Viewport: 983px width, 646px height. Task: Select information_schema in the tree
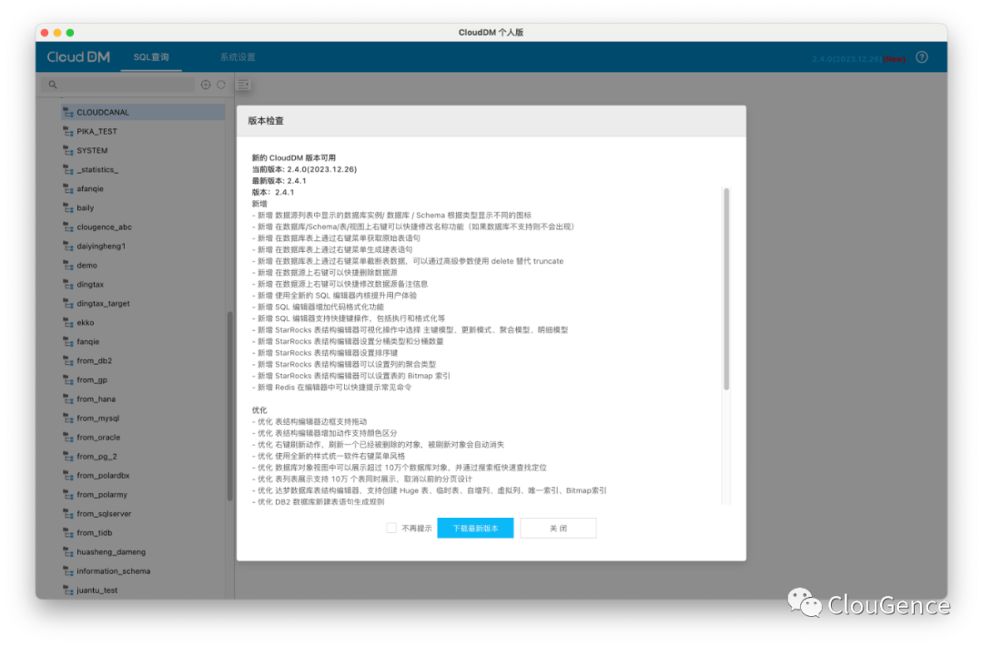[114, 570]
